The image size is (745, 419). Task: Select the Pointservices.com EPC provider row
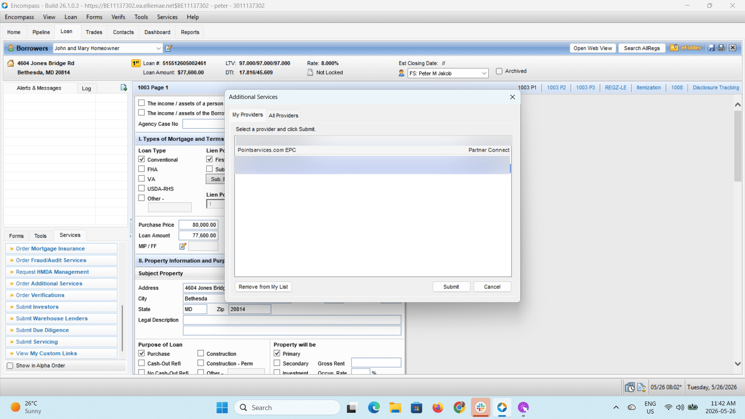pyautogui.click(x=373, y=150)
